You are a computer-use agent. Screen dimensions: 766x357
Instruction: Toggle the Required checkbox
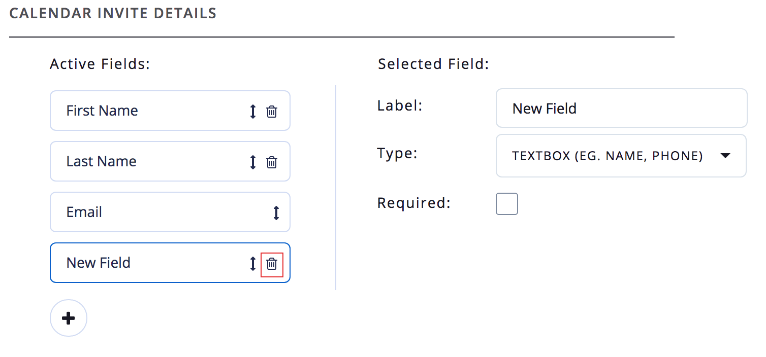coord(506,204)
